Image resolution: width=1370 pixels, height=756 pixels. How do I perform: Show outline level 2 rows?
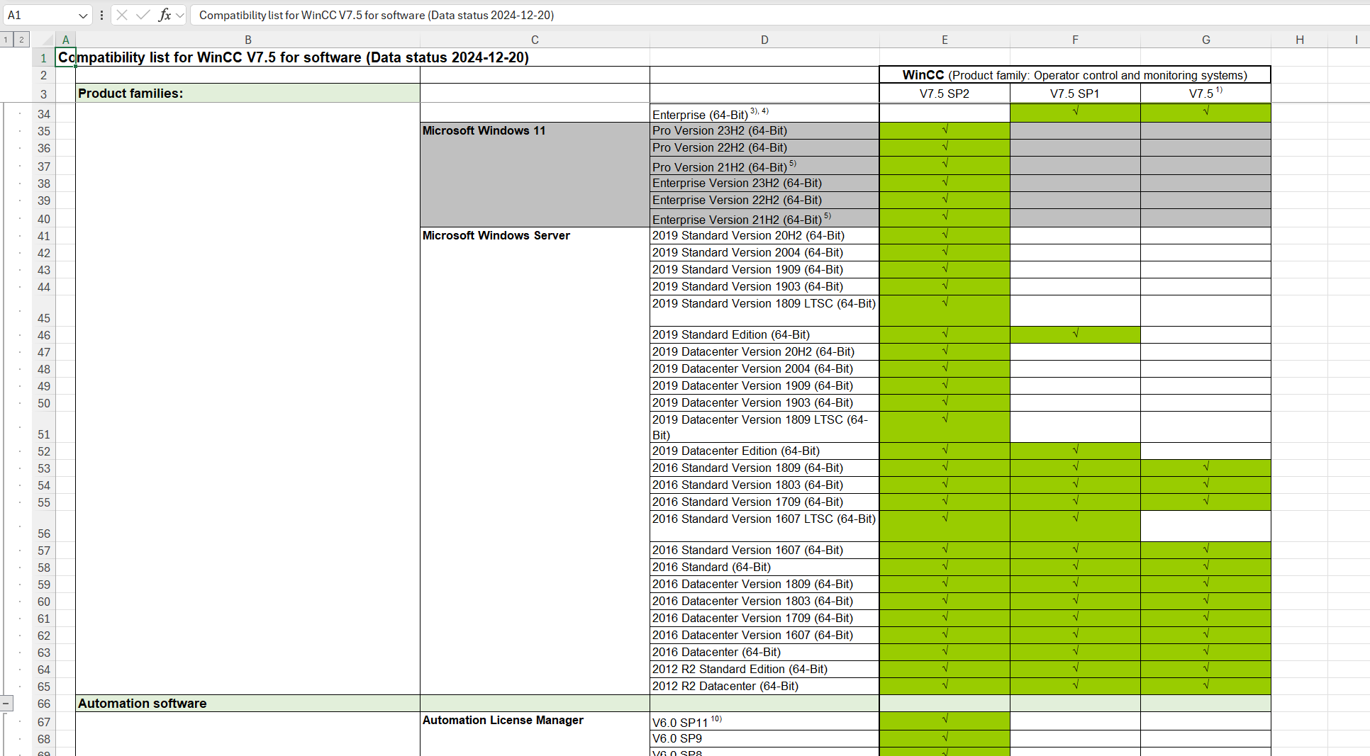[x=21, y=40]
